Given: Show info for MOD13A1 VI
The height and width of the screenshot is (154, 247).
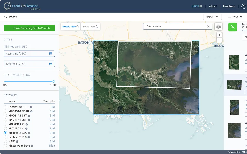Looking at the screenshot, I should [27, 125].
